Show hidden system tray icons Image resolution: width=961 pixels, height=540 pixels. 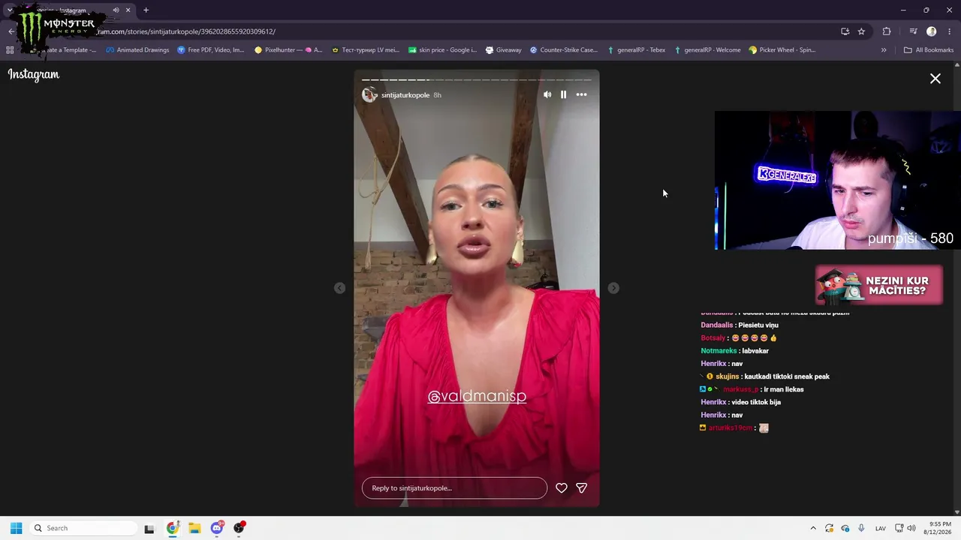coord(813,528)
